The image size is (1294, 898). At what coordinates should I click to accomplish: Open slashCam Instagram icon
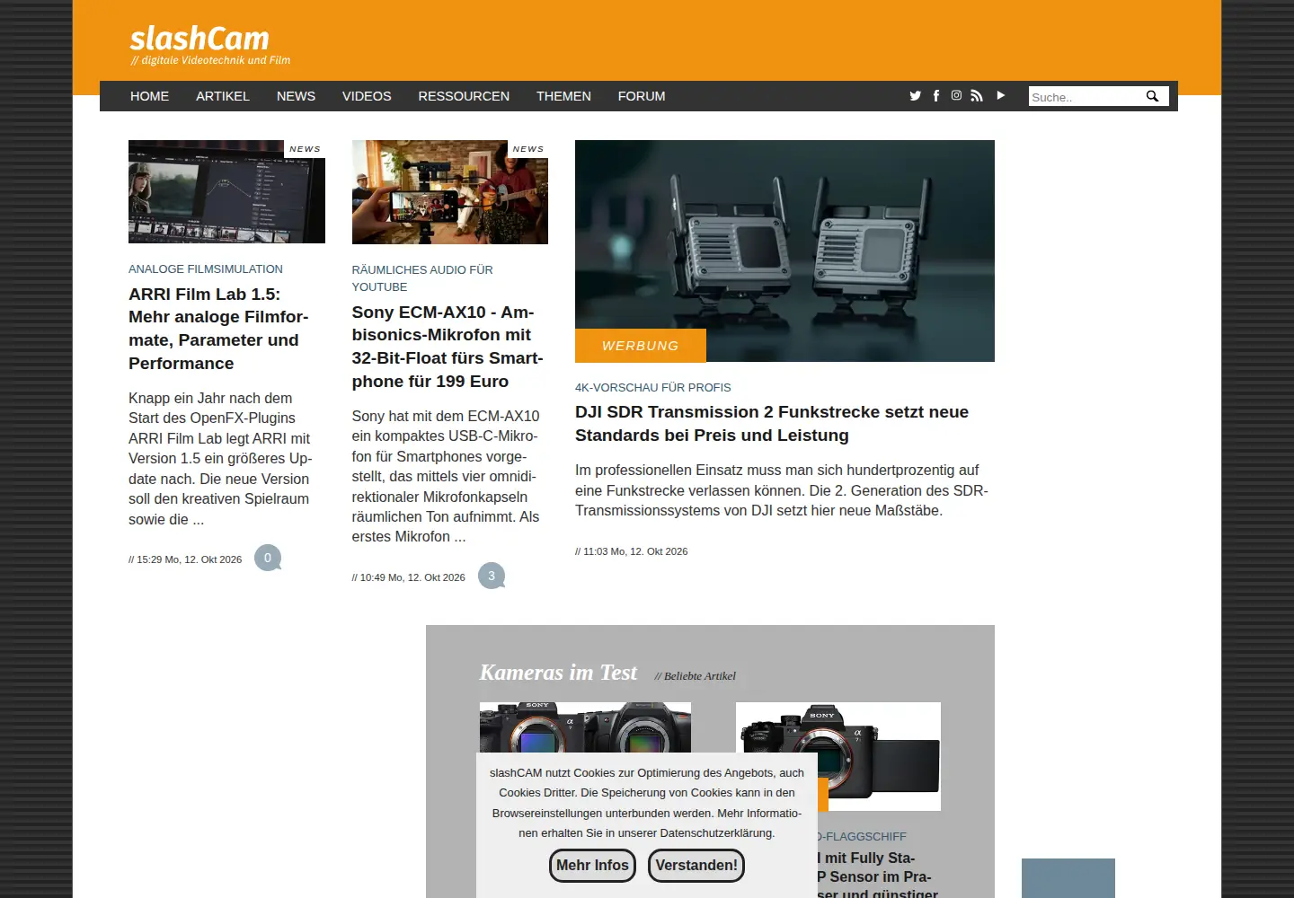956,95
